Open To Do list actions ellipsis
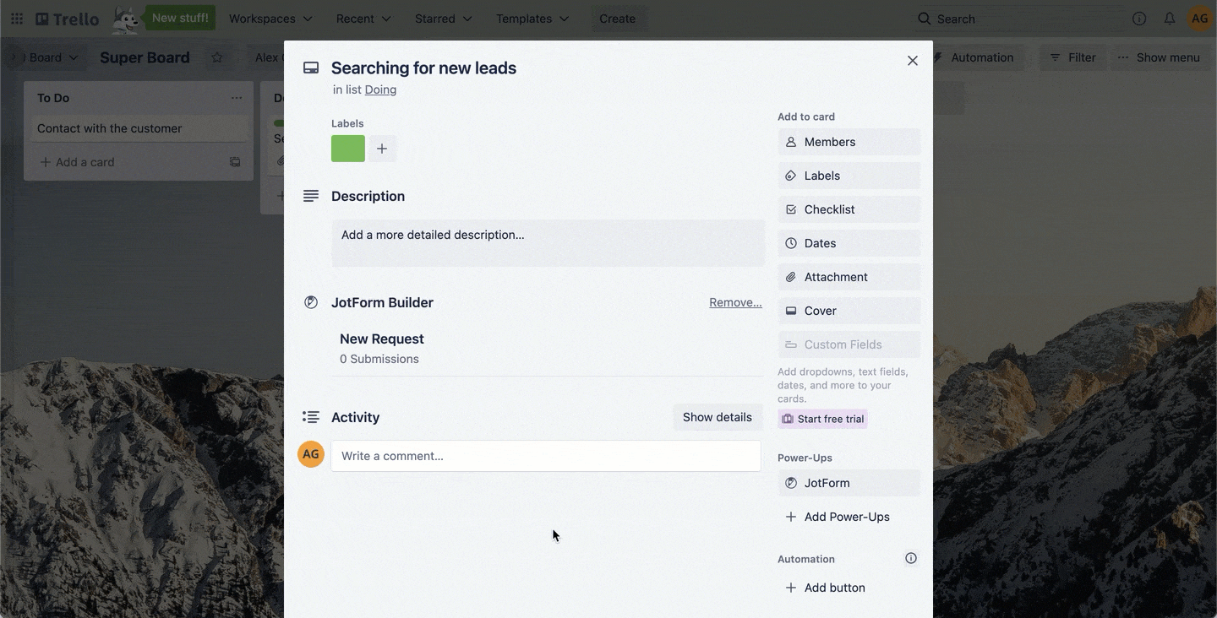Screen dimensions: 1217x618 click(x=237, y=98)
